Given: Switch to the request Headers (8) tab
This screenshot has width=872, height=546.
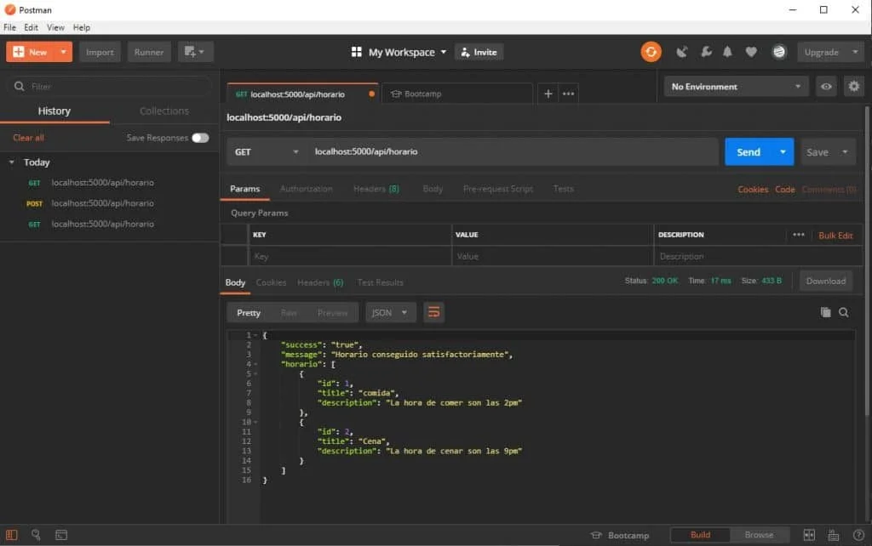Looking at the screenshot, I should click(376, 189).
